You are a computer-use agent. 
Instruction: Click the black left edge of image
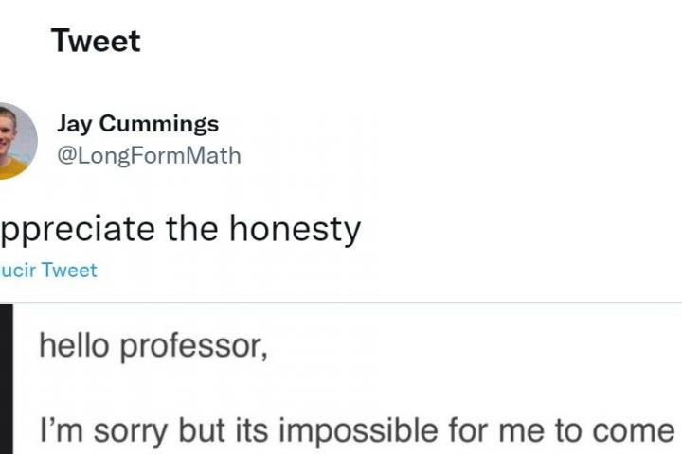(9, 378)
